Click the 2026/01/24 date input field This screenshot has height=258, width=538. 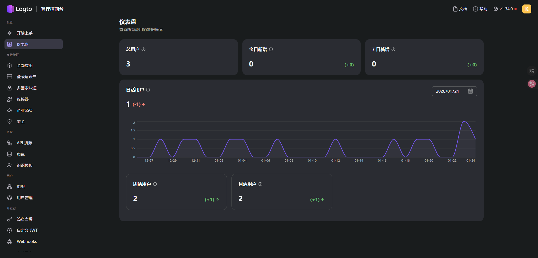click(448, 91)
